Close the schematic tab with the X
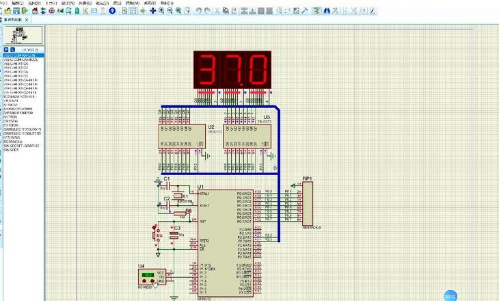499x301 pixels. pos(27,20)
